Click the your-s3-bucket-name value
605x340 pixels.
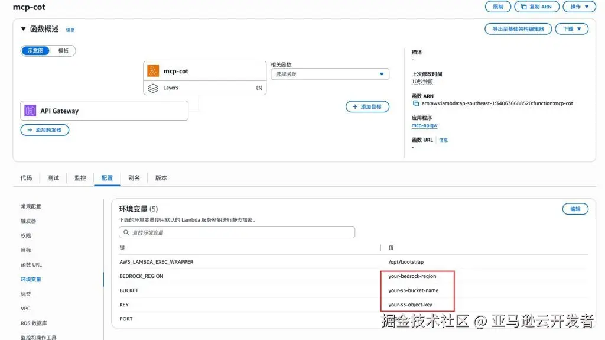point(413,290)
